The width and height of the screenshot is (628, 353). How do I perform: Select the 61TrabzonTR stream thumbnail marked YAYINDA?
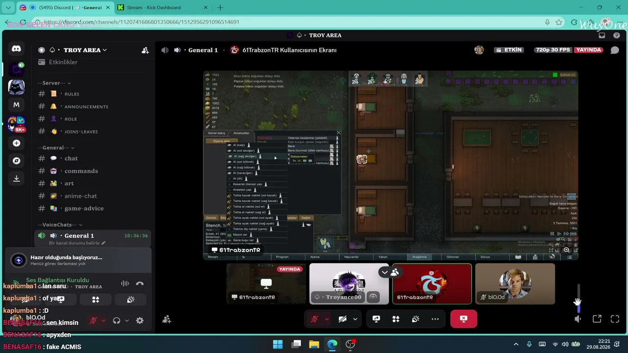coord(265,284)
